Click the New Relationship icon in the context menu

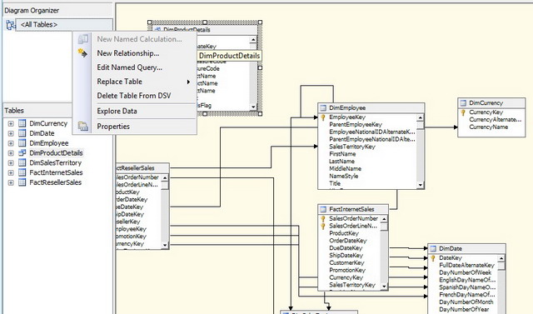pos(82,53)
